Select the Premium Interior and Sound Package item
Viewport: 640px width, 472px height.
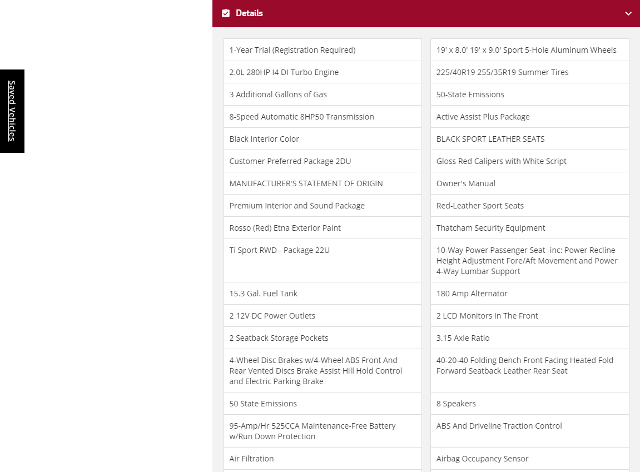(297, 206)
